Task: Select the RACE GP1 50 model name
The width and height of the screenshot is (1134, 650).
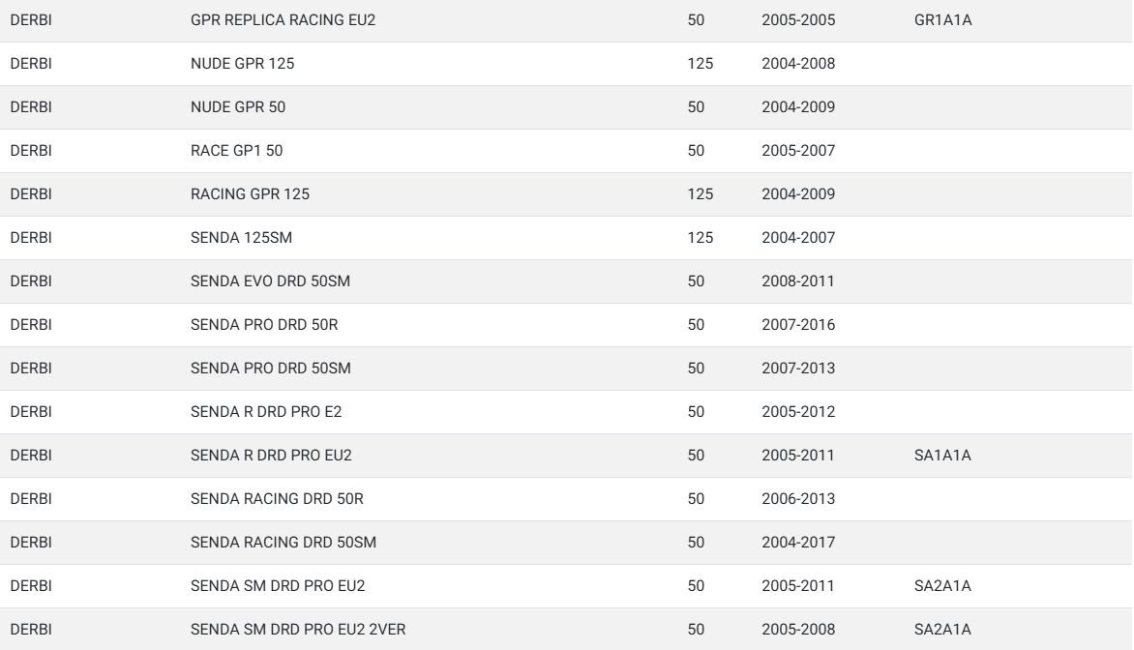Action: (x=236, y=150)
